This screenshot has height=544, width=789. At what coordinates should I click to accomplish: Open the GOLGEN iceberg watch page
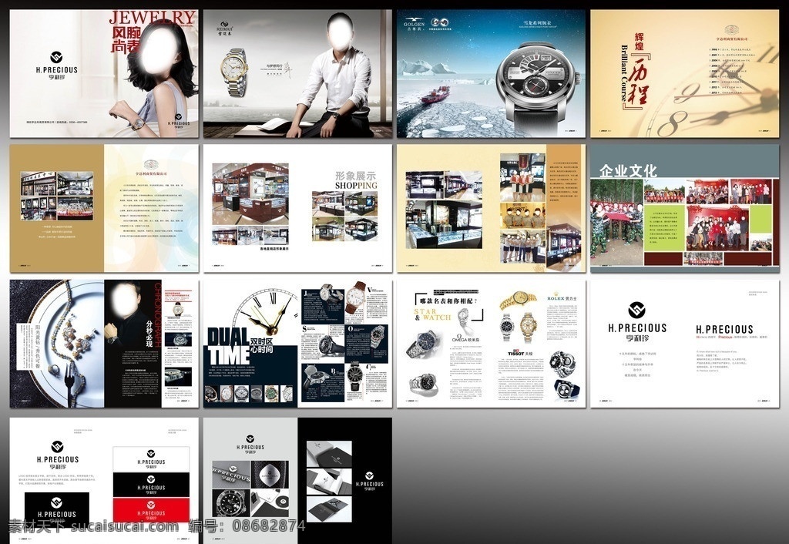click(x=491, y=73)
